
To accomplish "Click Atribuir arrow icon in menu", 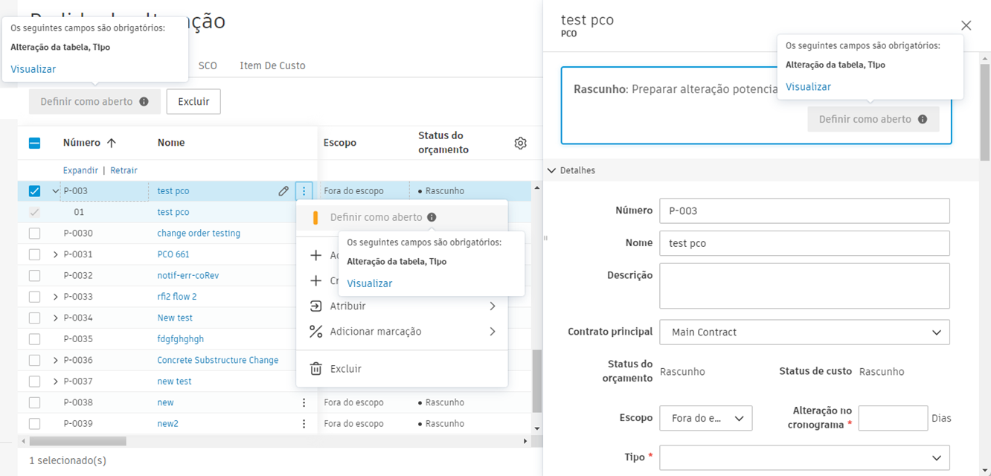I will (316, 306).
